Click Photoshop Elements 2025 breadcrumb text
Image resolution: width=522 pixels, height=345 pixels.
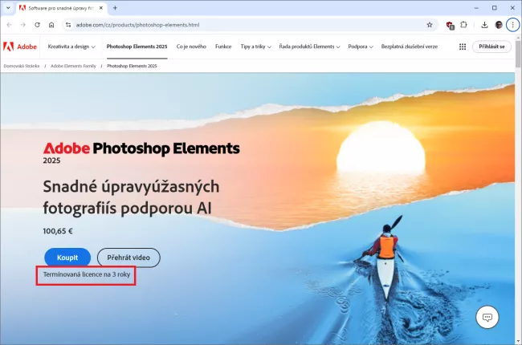132,67
